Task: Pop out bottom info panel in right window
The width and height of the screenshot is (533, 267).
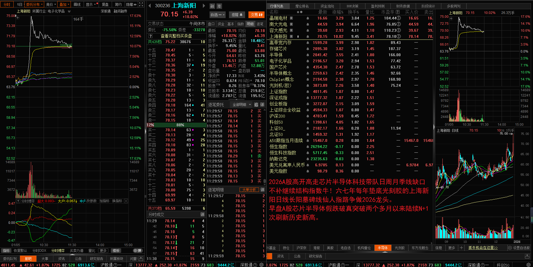Action: point(527,256)
